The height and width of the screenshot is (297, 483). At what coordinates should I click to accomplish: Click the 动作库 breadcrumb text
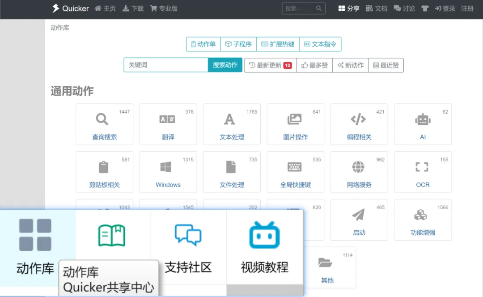click(x=60, y=28)
